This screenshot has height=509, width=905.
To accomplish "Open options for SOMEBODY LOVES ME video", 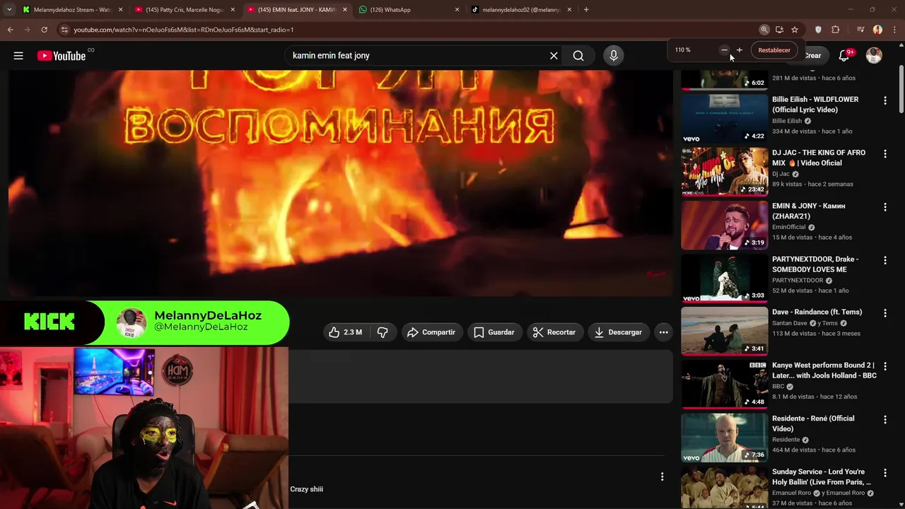I will 884,260.
